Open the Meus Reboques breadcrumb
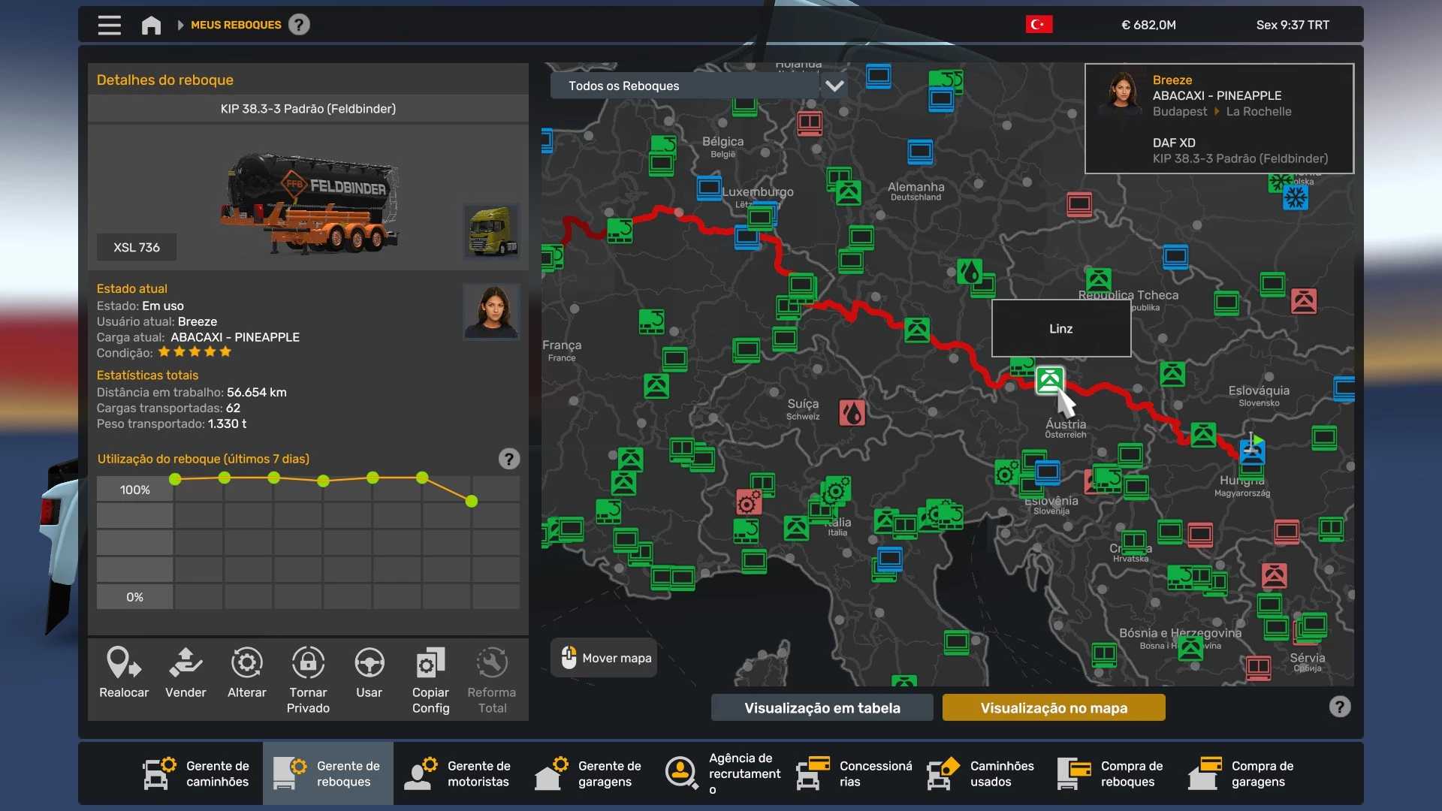1442x811 pixels. point(236,25)
